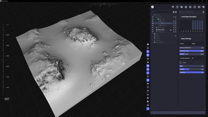Click the stacked squares icon in vertical toolbar
Viewport: 208px width, 117px height.
point(148,101)
